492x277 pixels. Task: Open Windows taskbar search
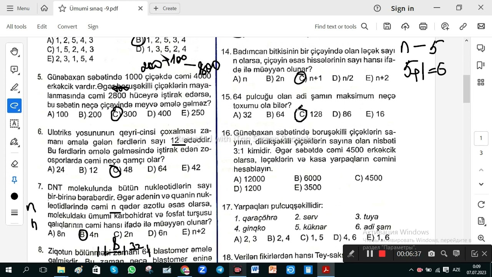(x=26, y=270)
